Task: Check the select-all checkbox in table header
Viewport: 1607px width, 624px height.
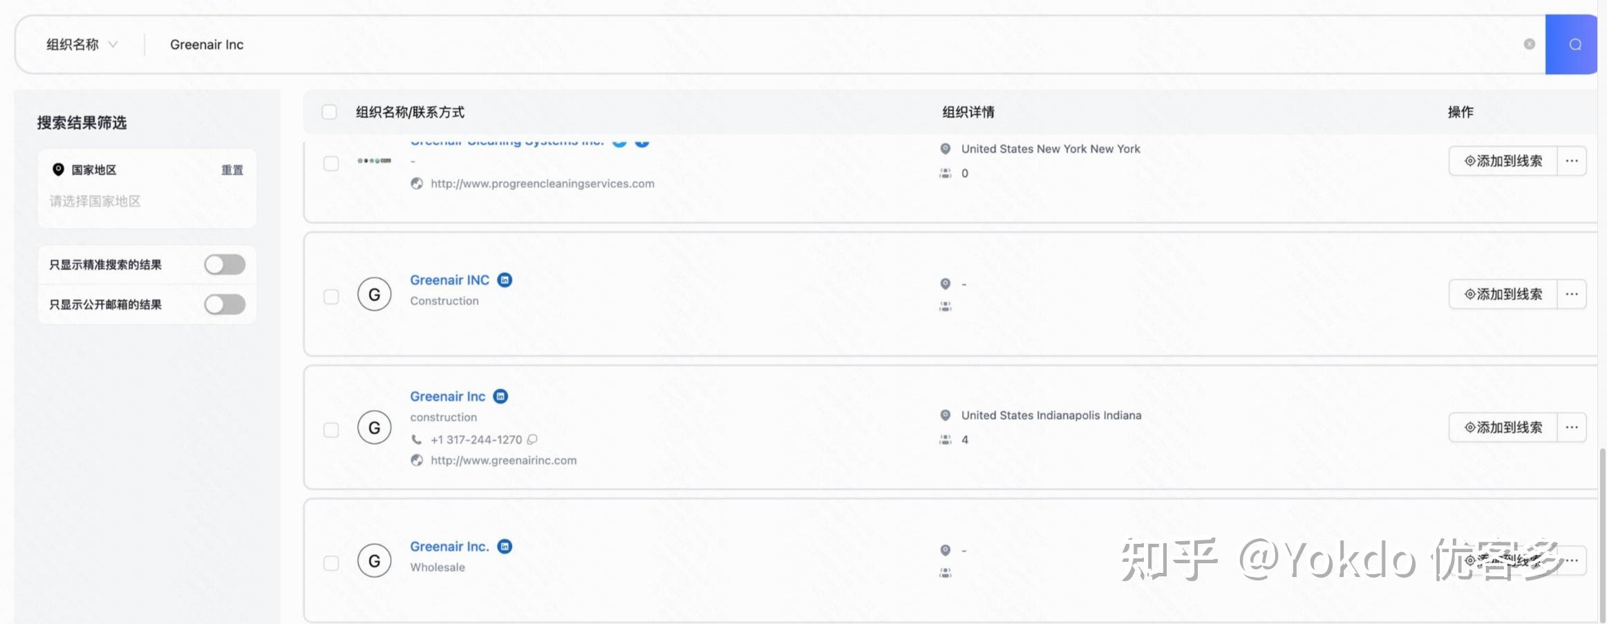Action: [330, 112]
